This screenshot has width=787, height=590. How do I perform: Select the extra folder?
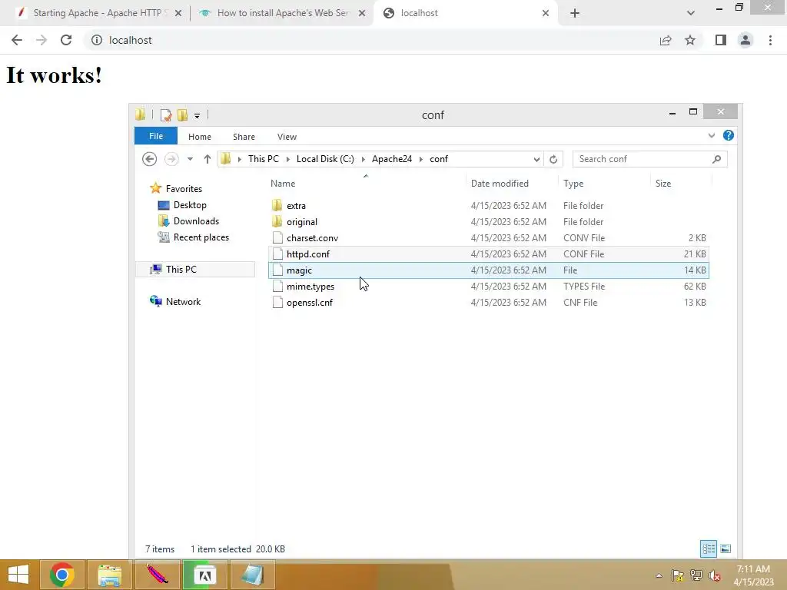pos(489,206)
